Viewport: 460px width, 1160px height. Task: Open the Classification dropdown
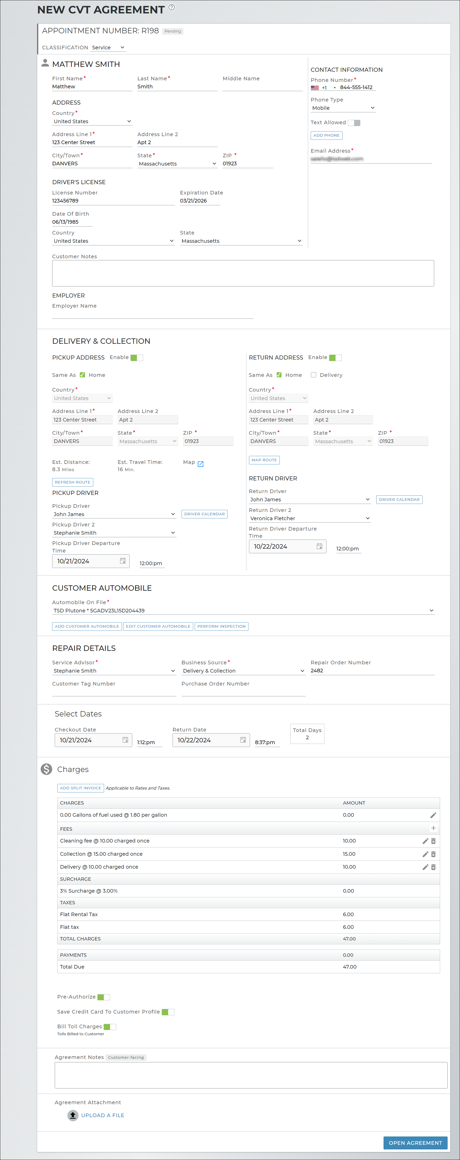point(108,48)
